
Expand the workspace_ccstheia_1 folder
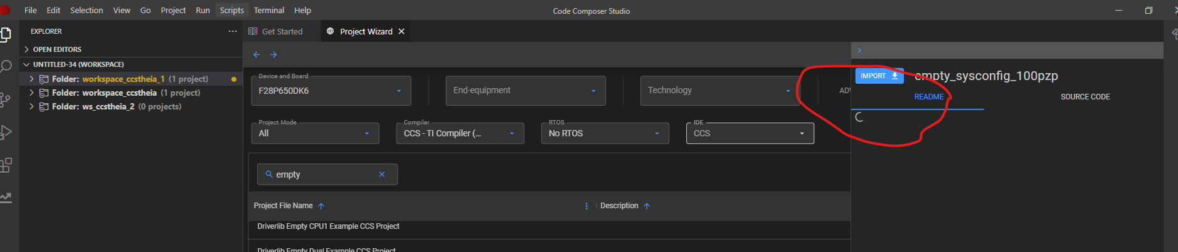[x=31, y=79]
